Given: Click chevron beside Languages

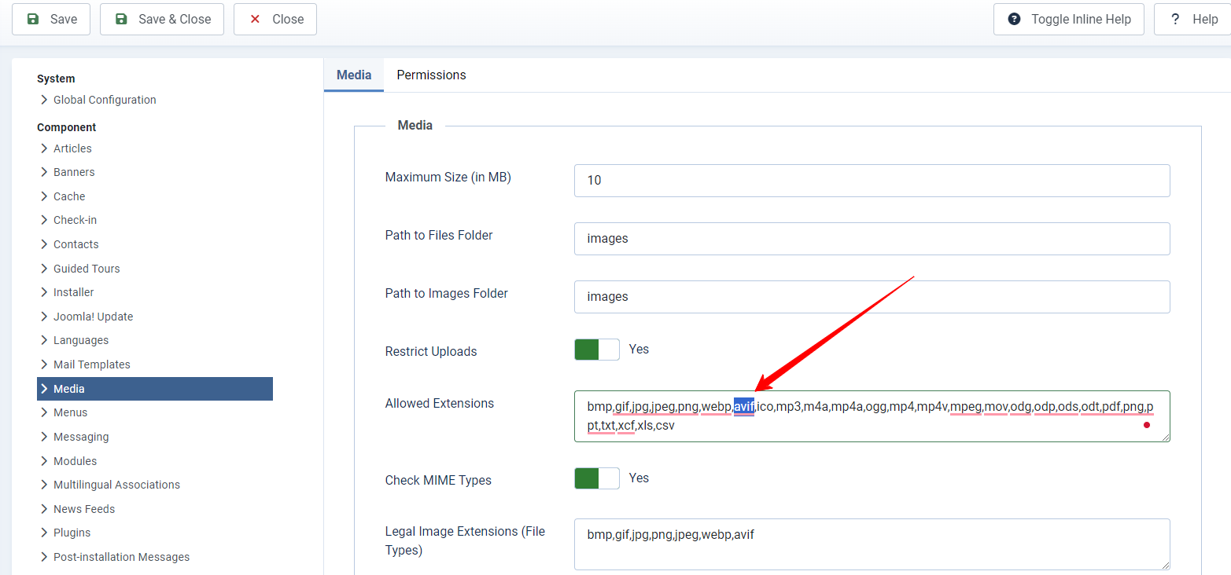Looking at the screenshot, I should click(x=44, y=340).
